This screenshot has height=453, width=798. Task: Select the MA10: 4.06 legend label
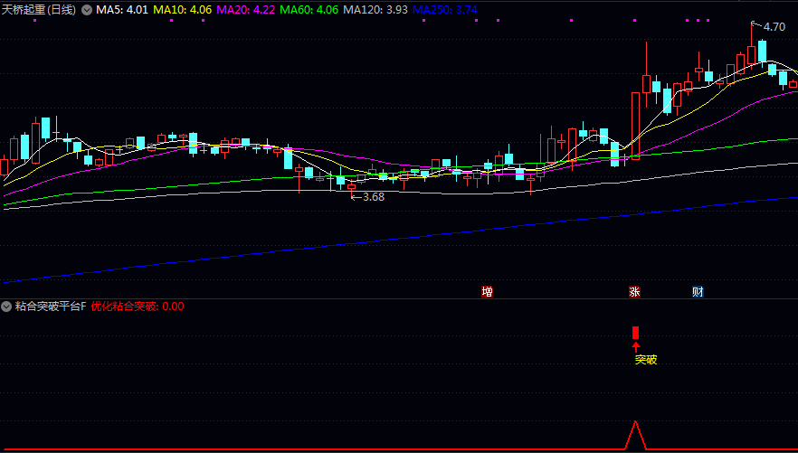tap(183, 10)
